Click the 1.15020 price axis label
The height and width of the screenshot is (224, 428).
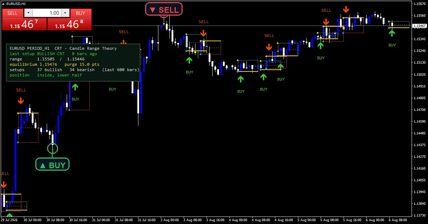pyautogui.click(x=419, y=74)
